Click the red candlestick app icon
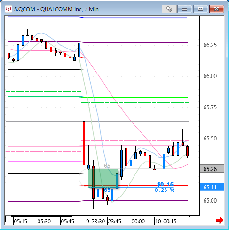Screen dimensions: 229x230 tap(8, 9)
